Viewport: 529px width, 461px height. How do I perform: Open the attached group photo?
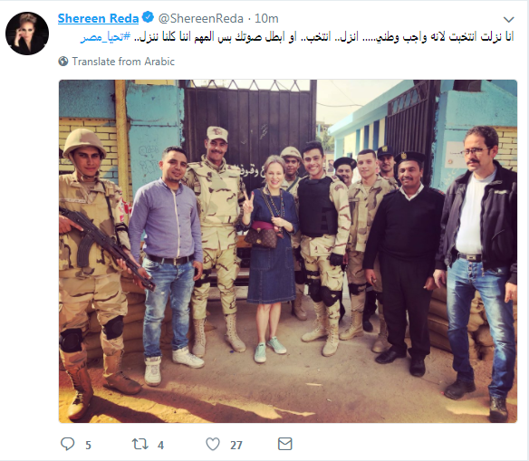click(x=288, y=251)
